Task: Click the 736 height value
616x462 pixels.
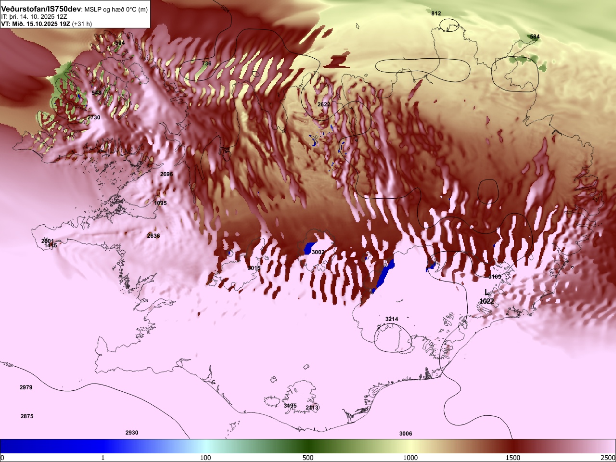Action: 206,64
